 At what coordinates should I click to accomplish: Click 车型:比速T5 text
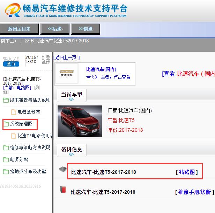point(121,121)
